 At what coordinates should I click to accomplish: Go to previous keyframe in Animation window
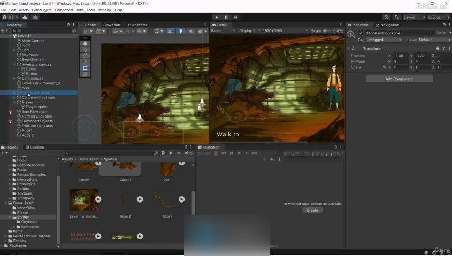232,153
